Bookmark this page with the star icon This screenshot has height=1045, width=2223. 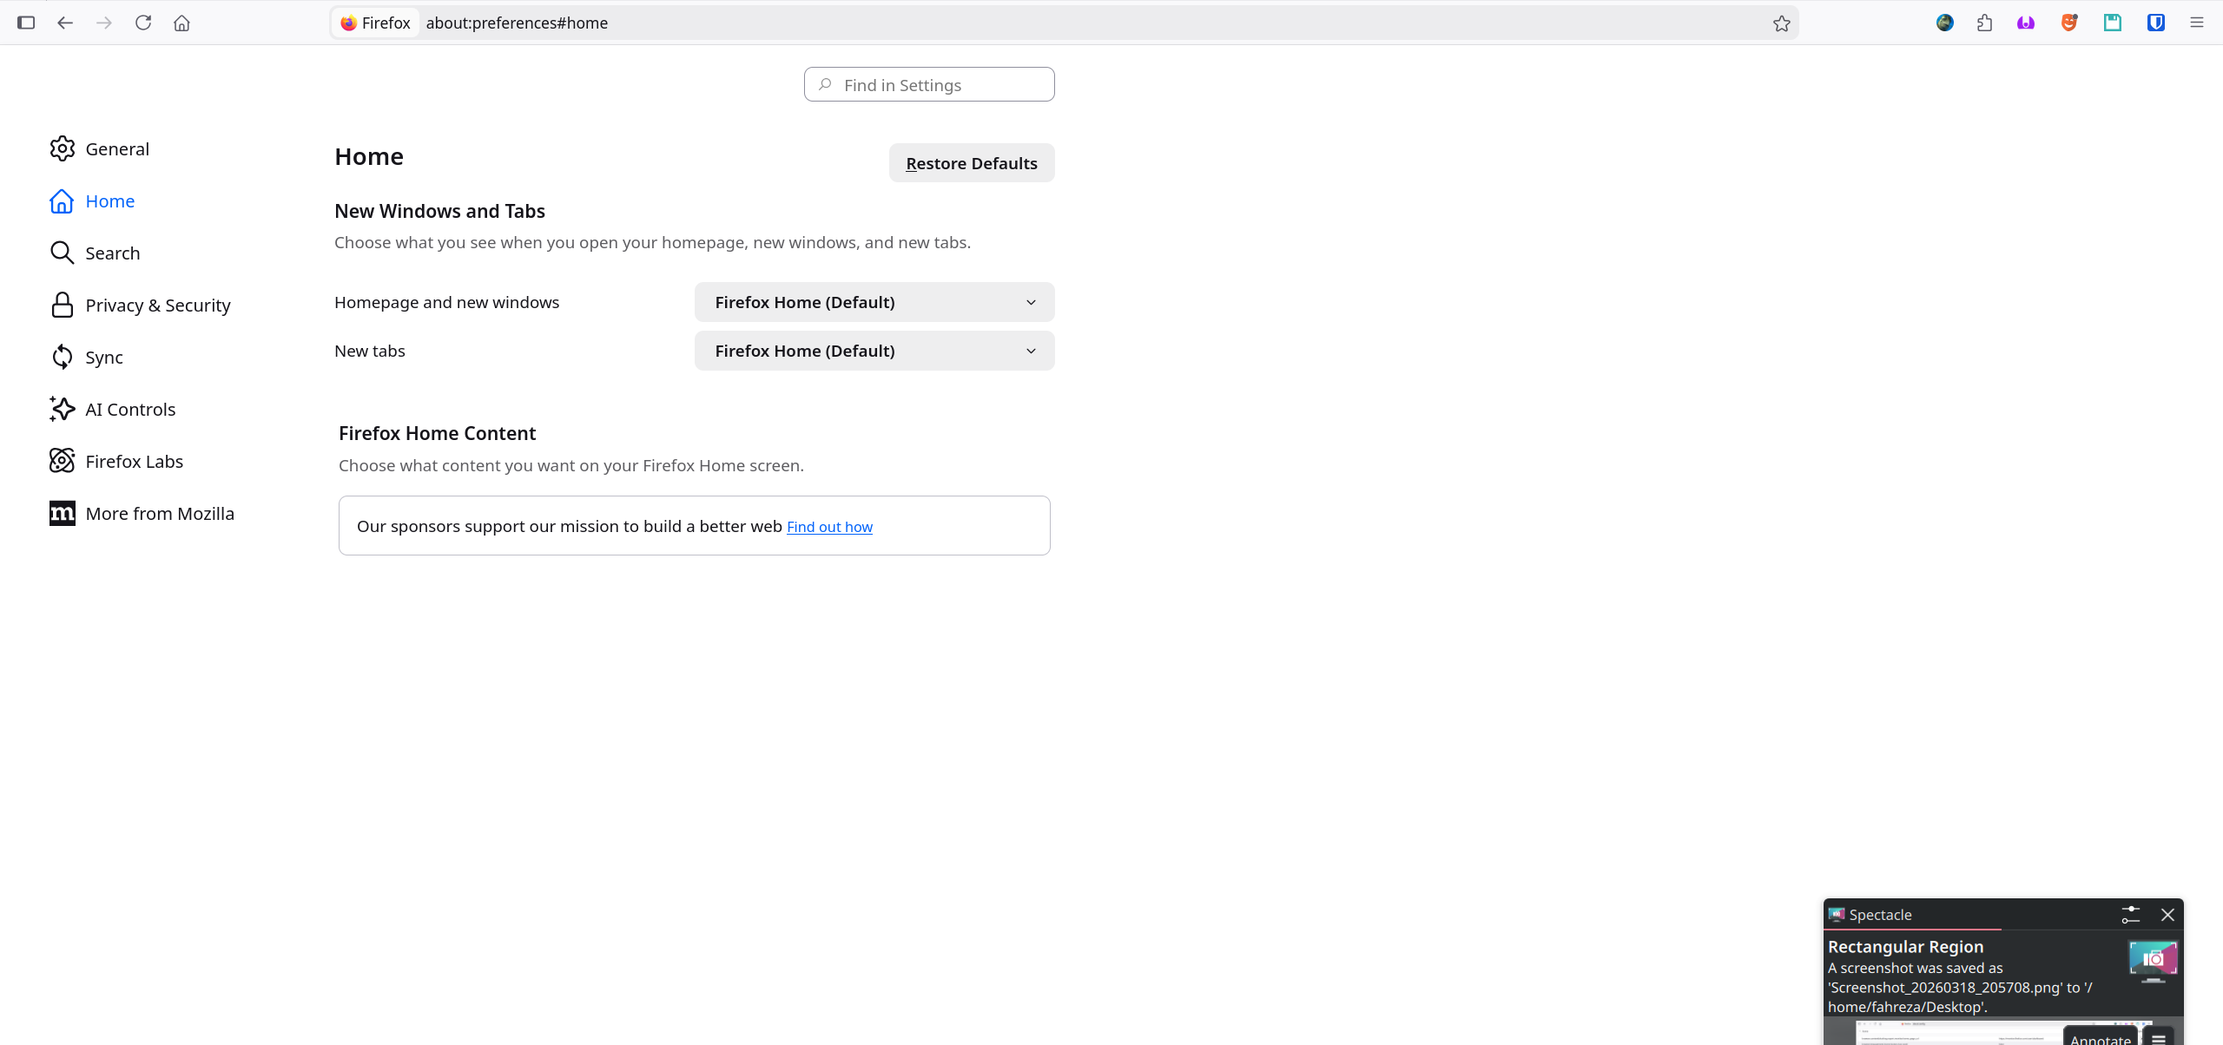pyautogui.click(x=1782, y=23)
